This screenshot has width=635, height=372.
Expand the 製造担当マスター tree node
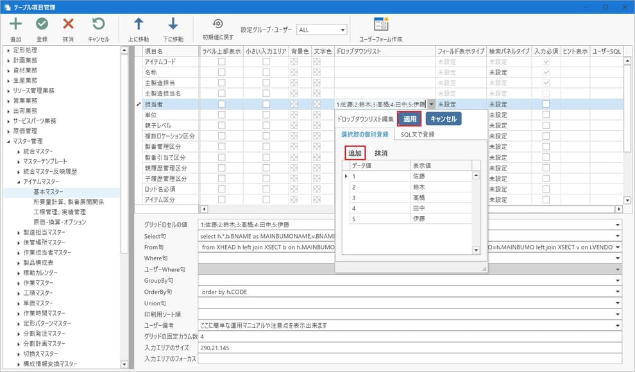pos(19,232)
